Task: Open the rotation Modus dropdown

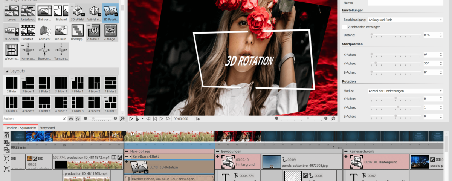Action: point(405,91)
